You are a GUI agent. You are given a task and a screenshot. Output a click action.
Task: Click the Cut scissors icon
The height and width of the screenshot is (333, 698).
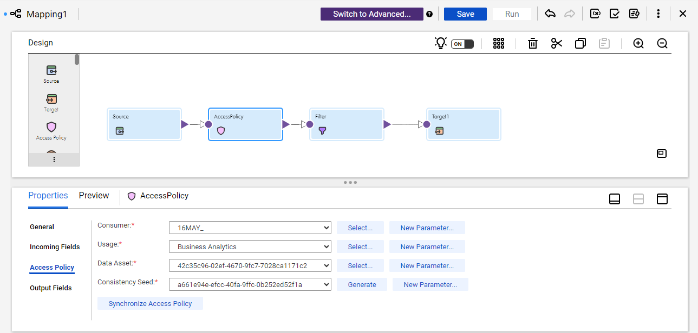pyautogui.click(x=557, y=43)
